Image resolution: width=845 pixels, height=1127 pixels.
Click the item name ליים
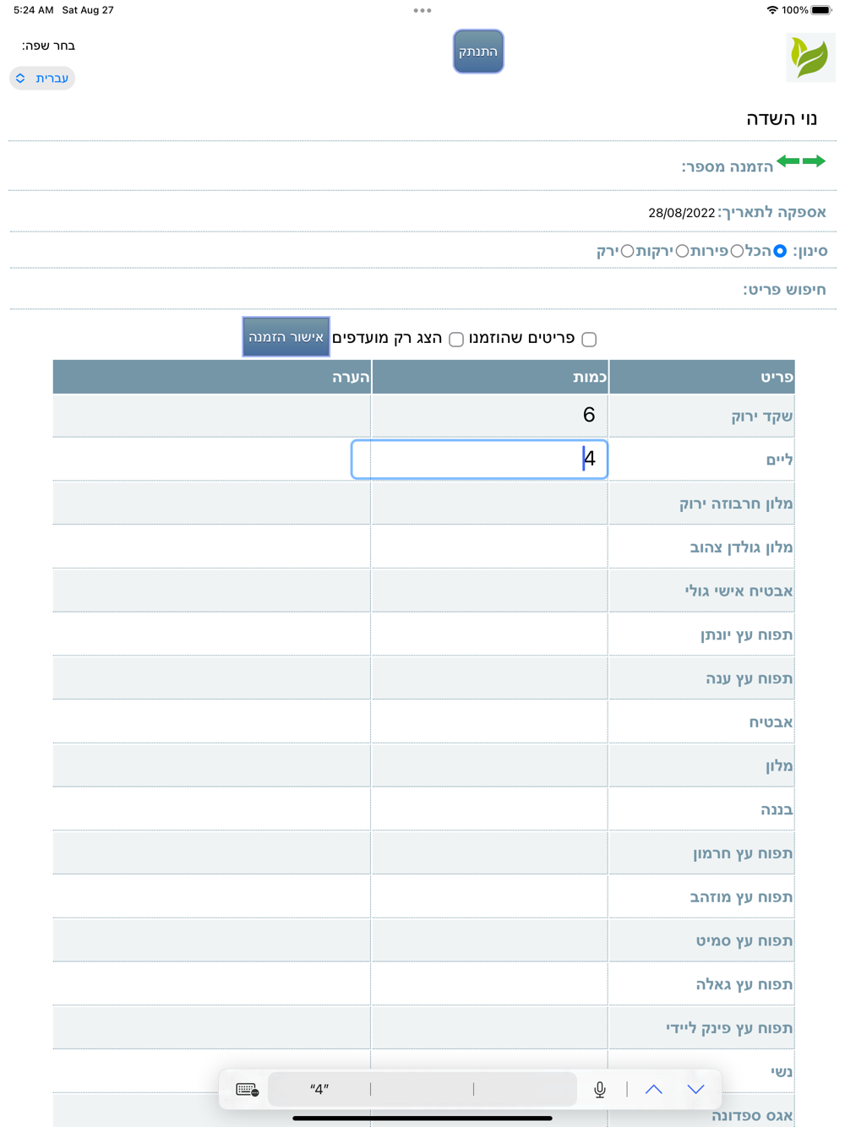click(x=779, y=460)
